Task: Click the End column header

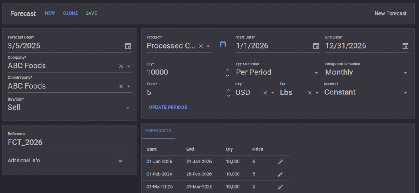Action: [190, 149]
